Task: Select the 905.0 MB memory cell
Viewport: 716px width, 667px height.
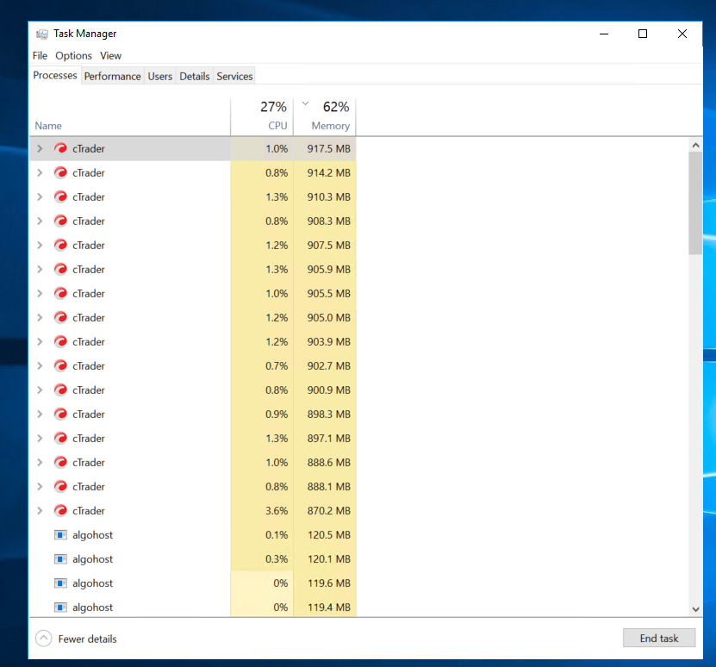Action: pyautogui.click(x=325, y=317)
